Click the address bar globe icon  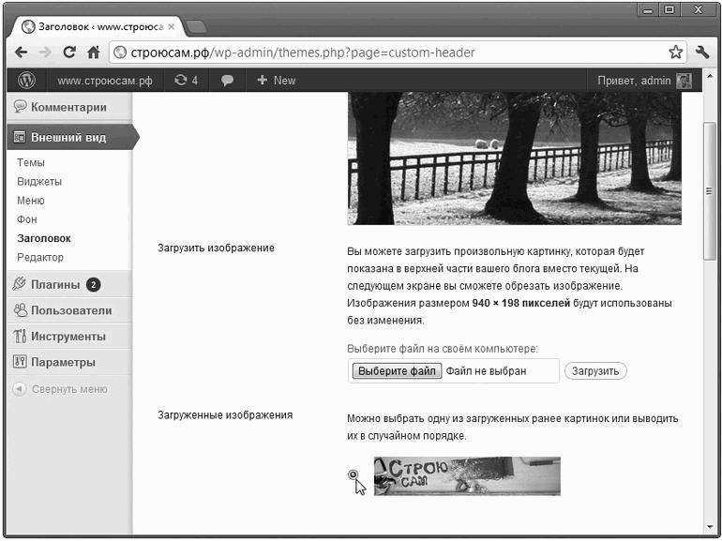120,52
